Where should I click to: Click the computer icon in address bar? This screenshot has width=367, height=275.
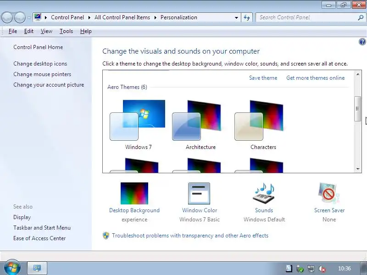38,17
